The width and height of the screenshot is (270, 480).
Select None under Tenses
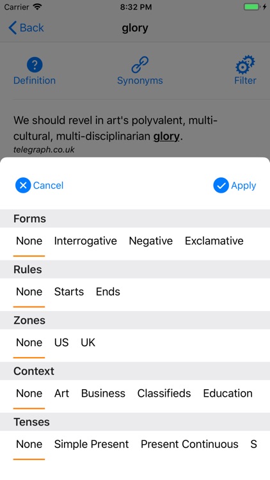[x=29, y=444]
